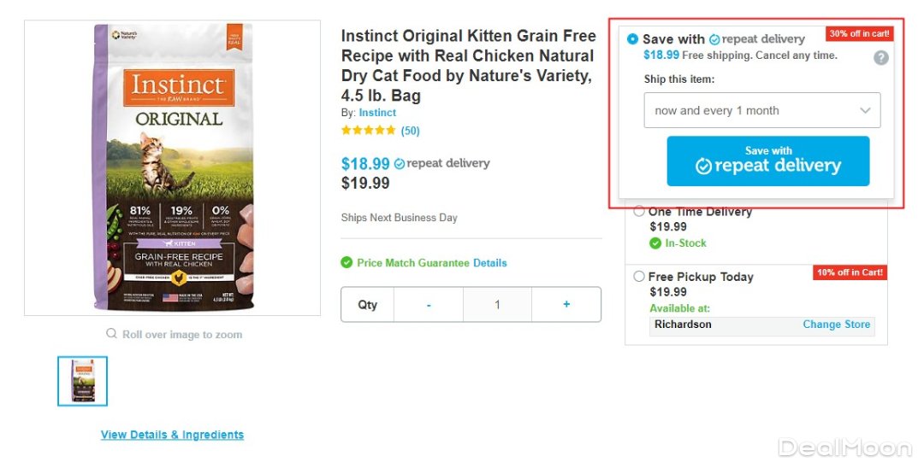Click the main Instinct product bag image
The width and height of the screenshot is (924, 468).
173,168
